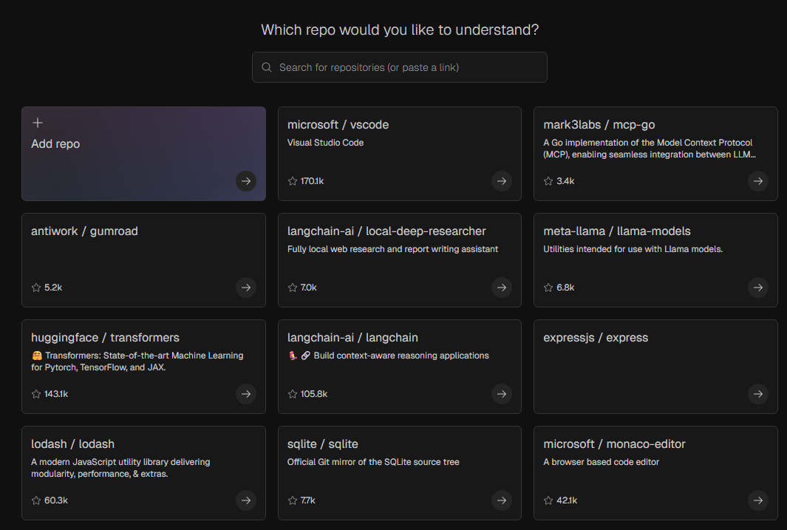Click arrow icon on huggingface / transformers card

[246, 394]
